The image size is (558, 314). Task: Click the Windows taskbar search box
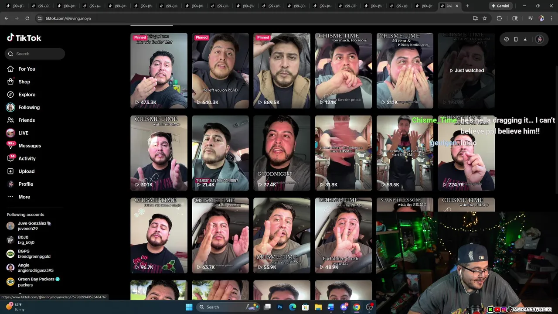tap(227, 307)
